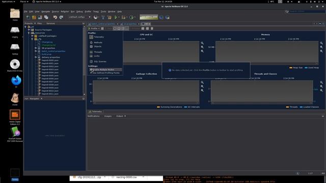
Task: Click the Projects tree vertical scrollbar
Action: pyautogui.click(x=84, y=60)
